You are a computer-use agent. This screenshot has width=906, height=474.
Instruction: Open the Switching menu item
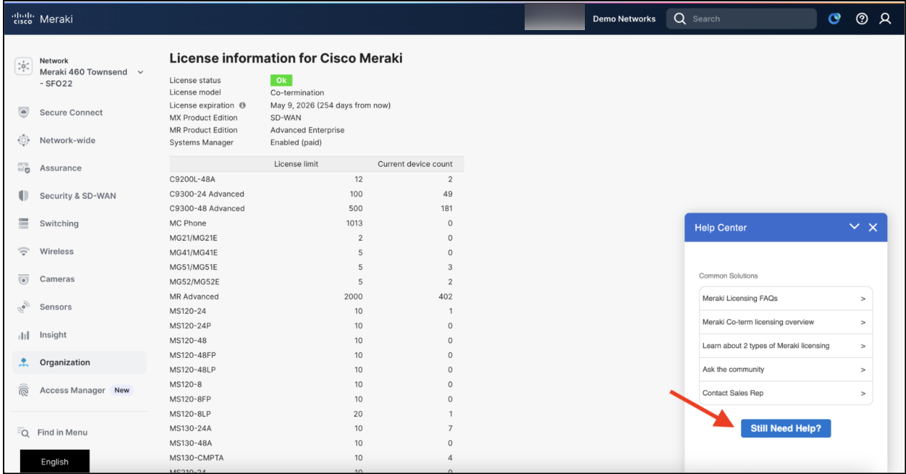[x=59, y=223]
